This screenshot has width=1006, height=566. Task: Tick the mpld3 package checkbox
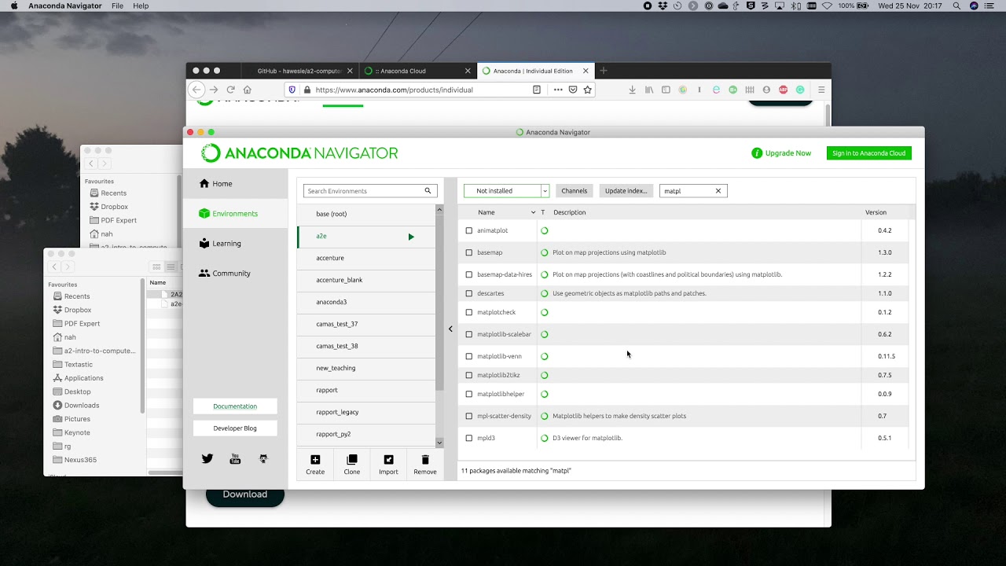(x=469, y=438)
